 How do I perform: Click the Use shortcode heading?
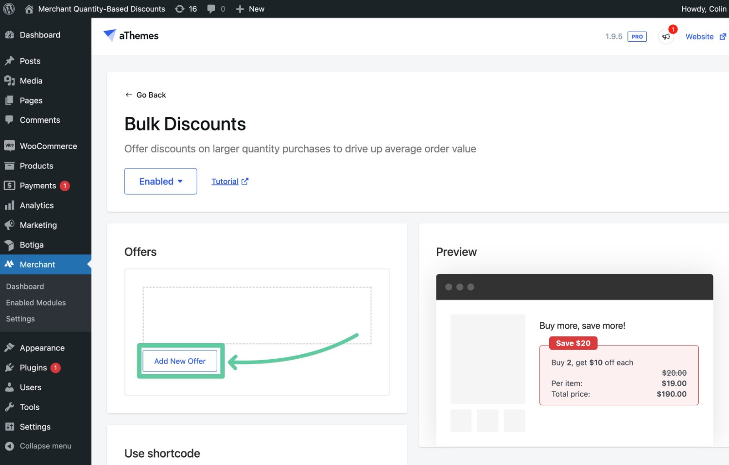click(162, 453)
